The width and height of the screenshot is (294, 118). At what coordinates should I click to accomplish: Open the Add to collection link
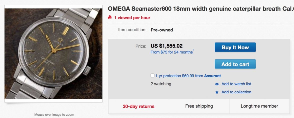tap(236, 92)
